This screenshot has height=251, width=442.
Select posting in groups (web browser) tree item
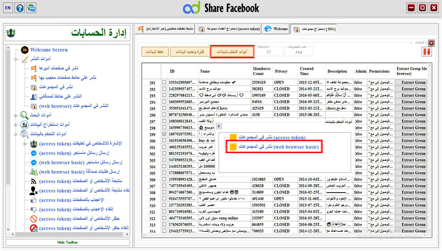[x=74, y=106]
